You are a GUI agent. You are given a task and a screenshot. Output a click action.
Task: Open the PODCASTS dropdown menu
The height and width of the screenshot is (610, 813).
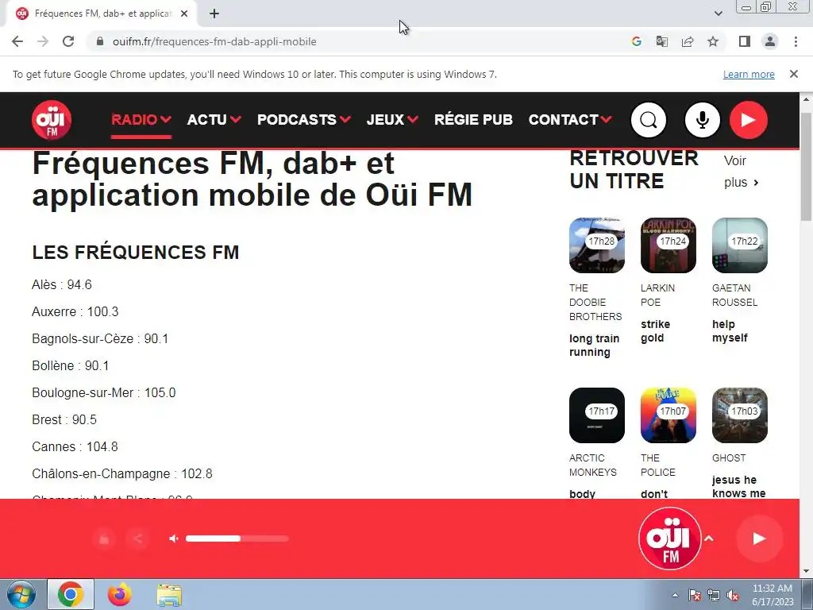coord(304,120)
